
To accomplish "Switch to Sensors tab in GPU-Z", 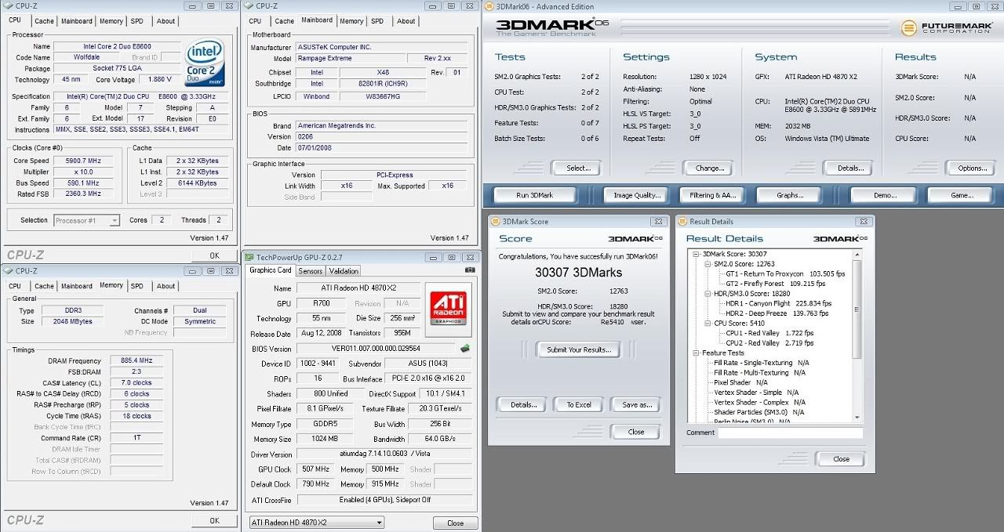I will pos(311,271).
